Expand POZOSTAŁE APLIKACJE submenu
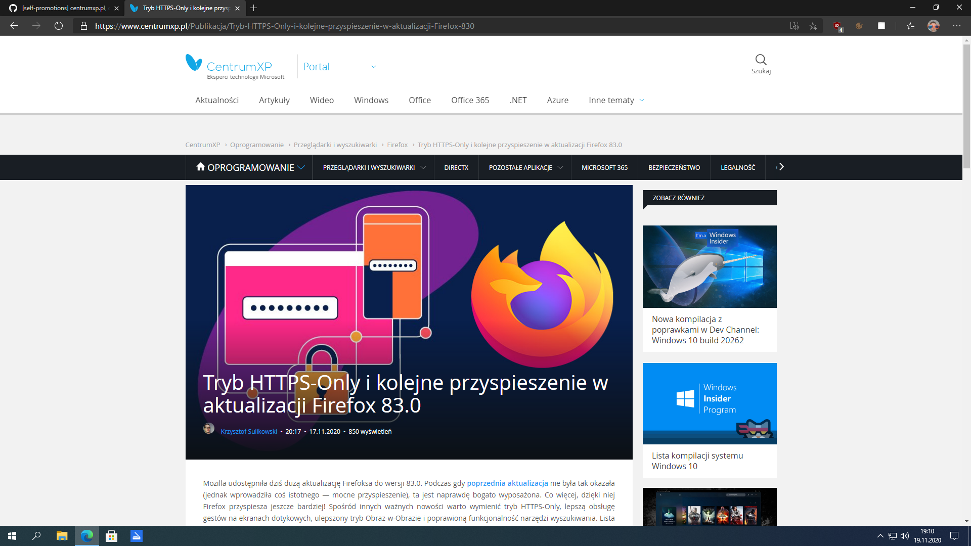Viewport: 971px width, 546px height. 560,167
